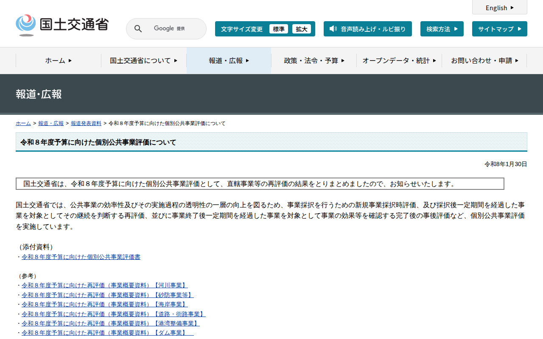
Task: Click the ホーム breadcrumb link
Action: click(x=23, y=123)
